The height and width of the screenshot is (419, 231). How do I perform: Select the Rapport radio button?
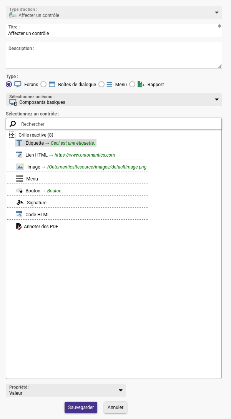click(x=132, y=84)
